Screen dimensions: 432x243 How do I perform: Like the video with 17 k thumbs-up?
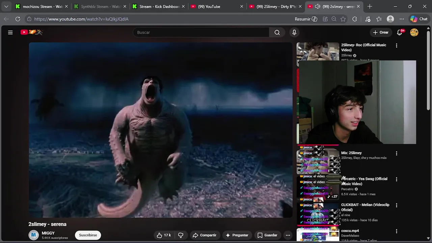(x=164, y=235)
